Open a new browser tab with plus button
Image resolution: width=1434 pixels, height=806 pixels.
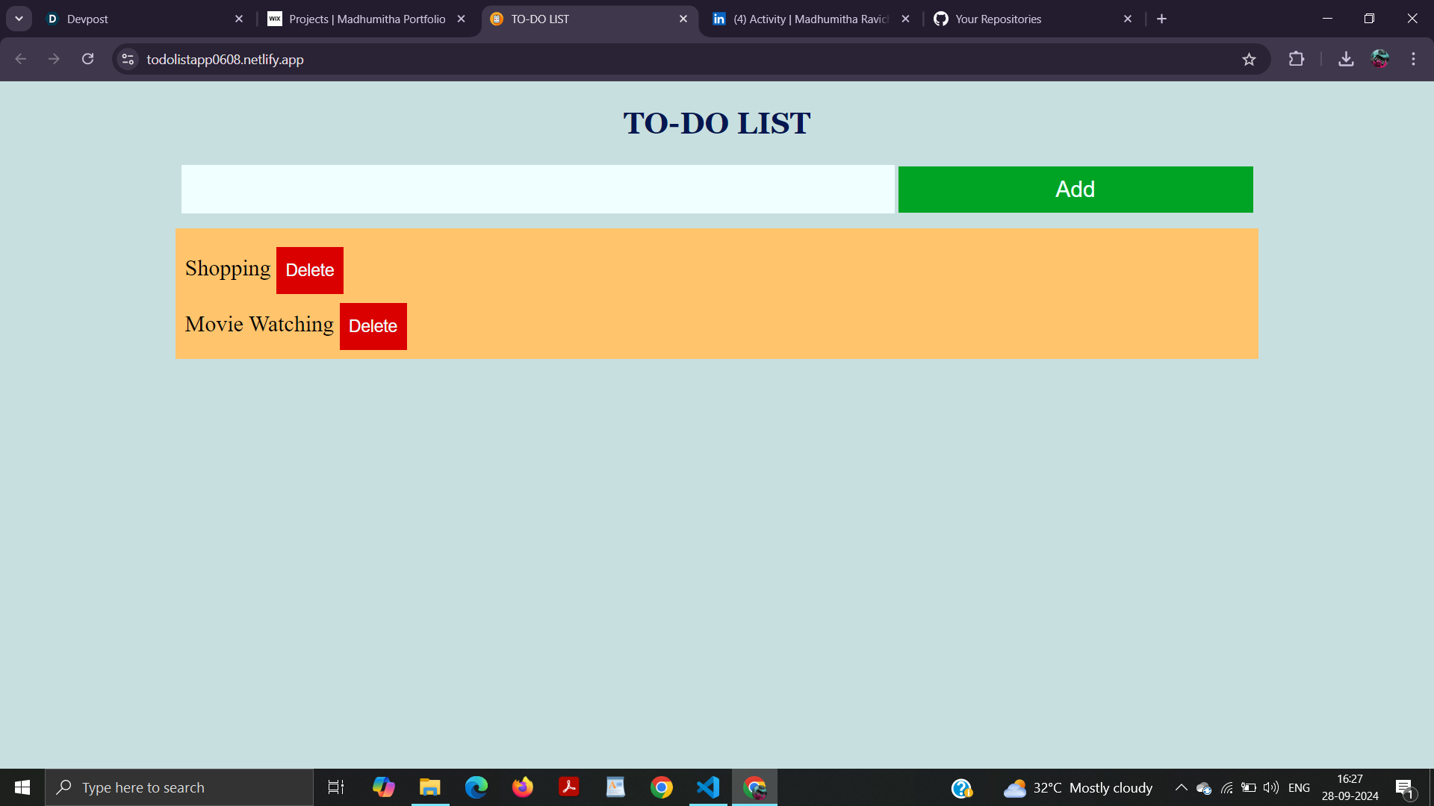1161,19
